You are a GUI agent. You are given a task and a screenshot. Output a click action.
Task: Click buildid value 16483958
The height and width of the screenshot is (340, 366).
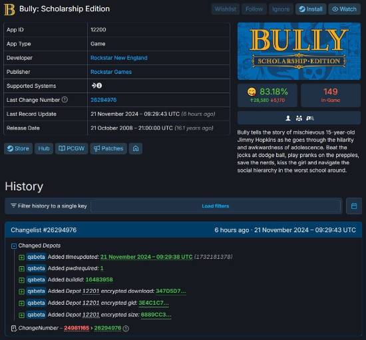click(99, 279)
